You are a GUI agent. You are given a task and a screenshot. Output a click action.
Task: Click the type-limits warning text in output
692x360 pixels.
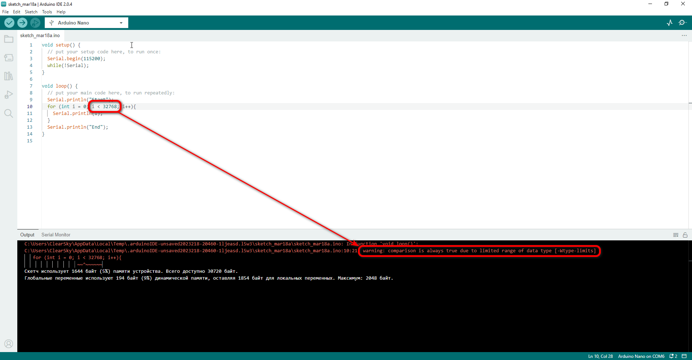click(x=479, y=251)
